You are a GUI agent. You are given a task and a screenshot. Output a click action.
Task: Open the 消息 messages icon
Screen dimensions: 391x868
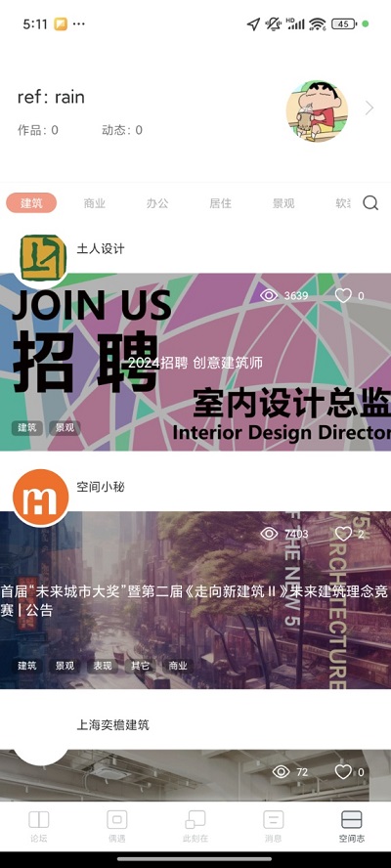(x=273, y=820)
